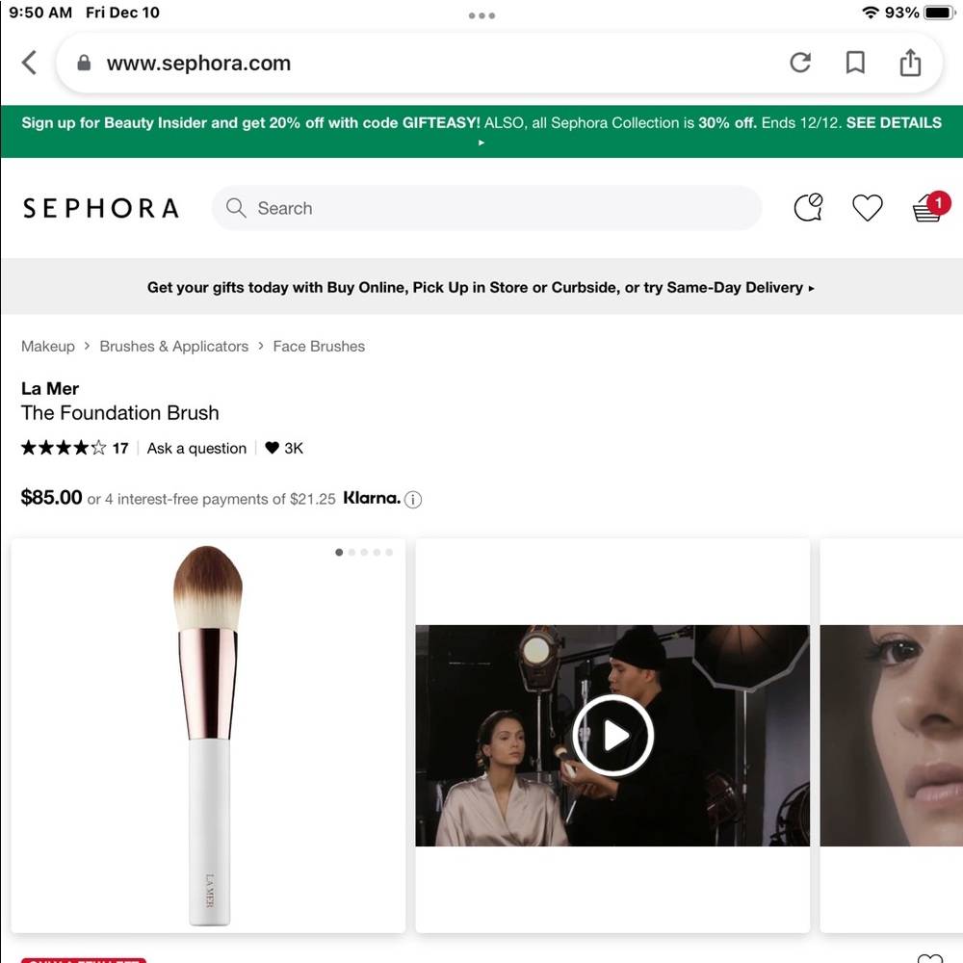Screen dimensions: 963x963
Task: Click the $85.00 price text
Action: click(52, 497)
